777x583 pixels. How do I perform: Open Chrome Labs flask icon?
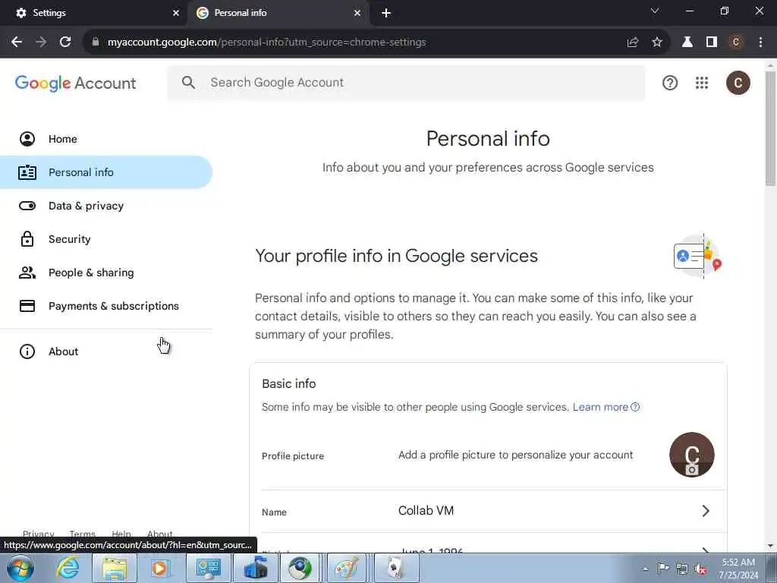(687, 43)
